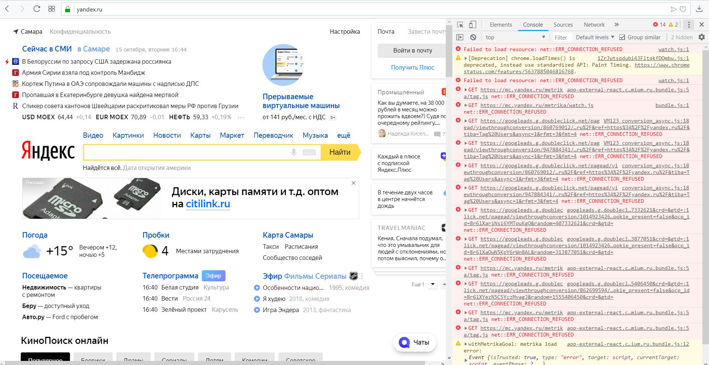The width and height of the screenshot is (709, 365).
Task: Show the console sidebar icon
Action: 460,37
